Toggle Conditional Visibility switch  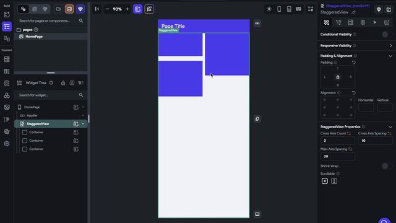coord(387,35)
